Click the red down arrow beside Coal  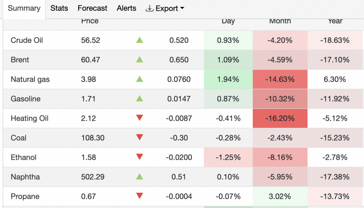coord(139,138)
